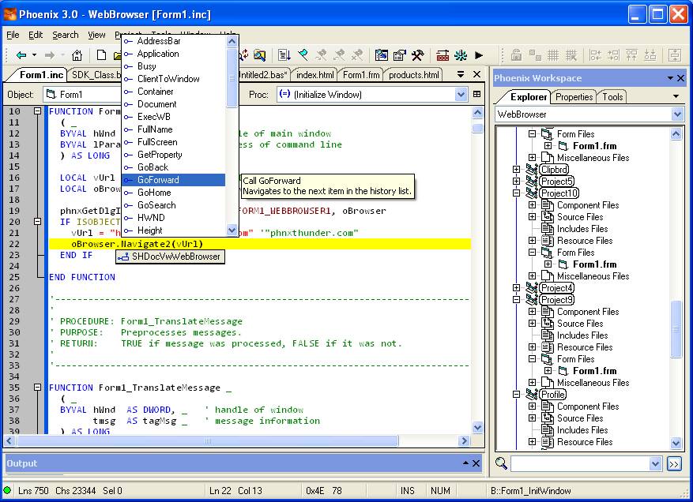Click the red brick wall toolbar icon
The width and height of the screenshot is (693, 502).
(443, 55)
